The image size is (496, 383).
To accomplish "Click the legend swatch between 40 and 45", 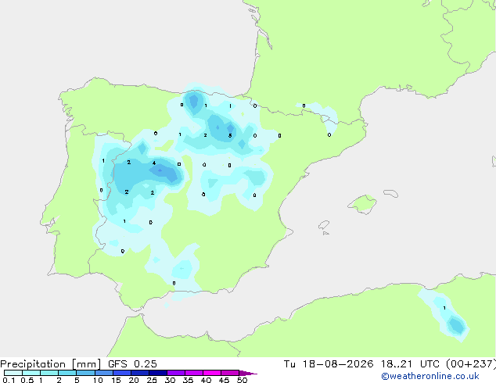I will [212, 373].
